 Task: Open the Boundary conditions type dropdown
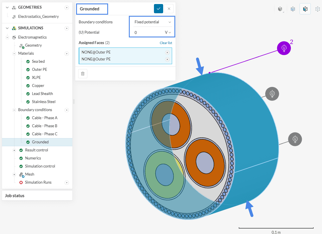click(152, 22)
